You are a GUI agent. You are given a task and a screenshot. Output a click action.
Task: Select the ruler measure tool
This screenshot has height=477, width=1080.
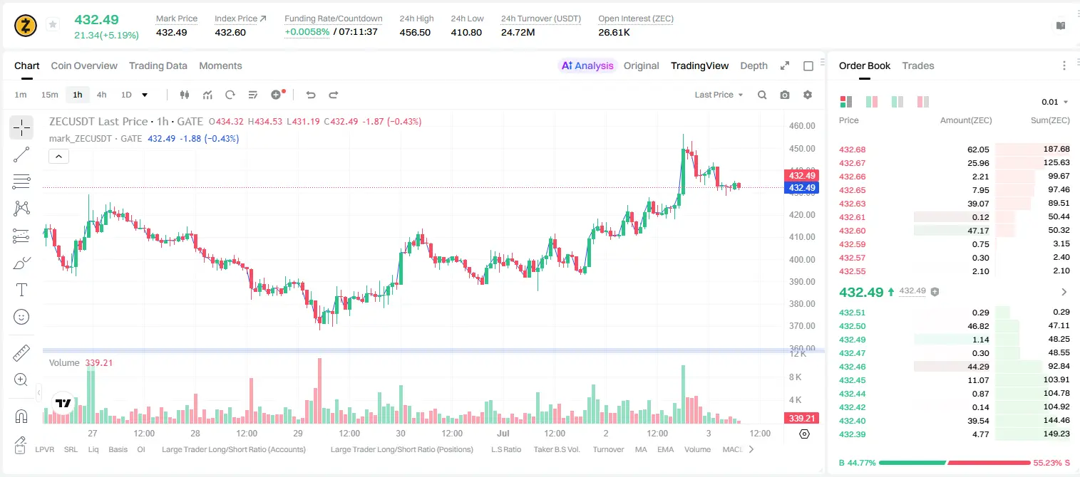coord(21,352)
